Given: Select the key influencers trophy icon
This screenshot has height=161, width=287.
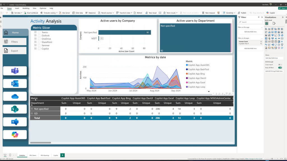Looking at the screenshot, I should click(282, 45).
